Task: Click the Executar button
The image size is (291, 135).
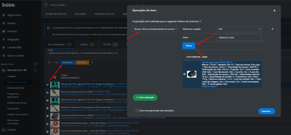Action: tap(267, 111)
